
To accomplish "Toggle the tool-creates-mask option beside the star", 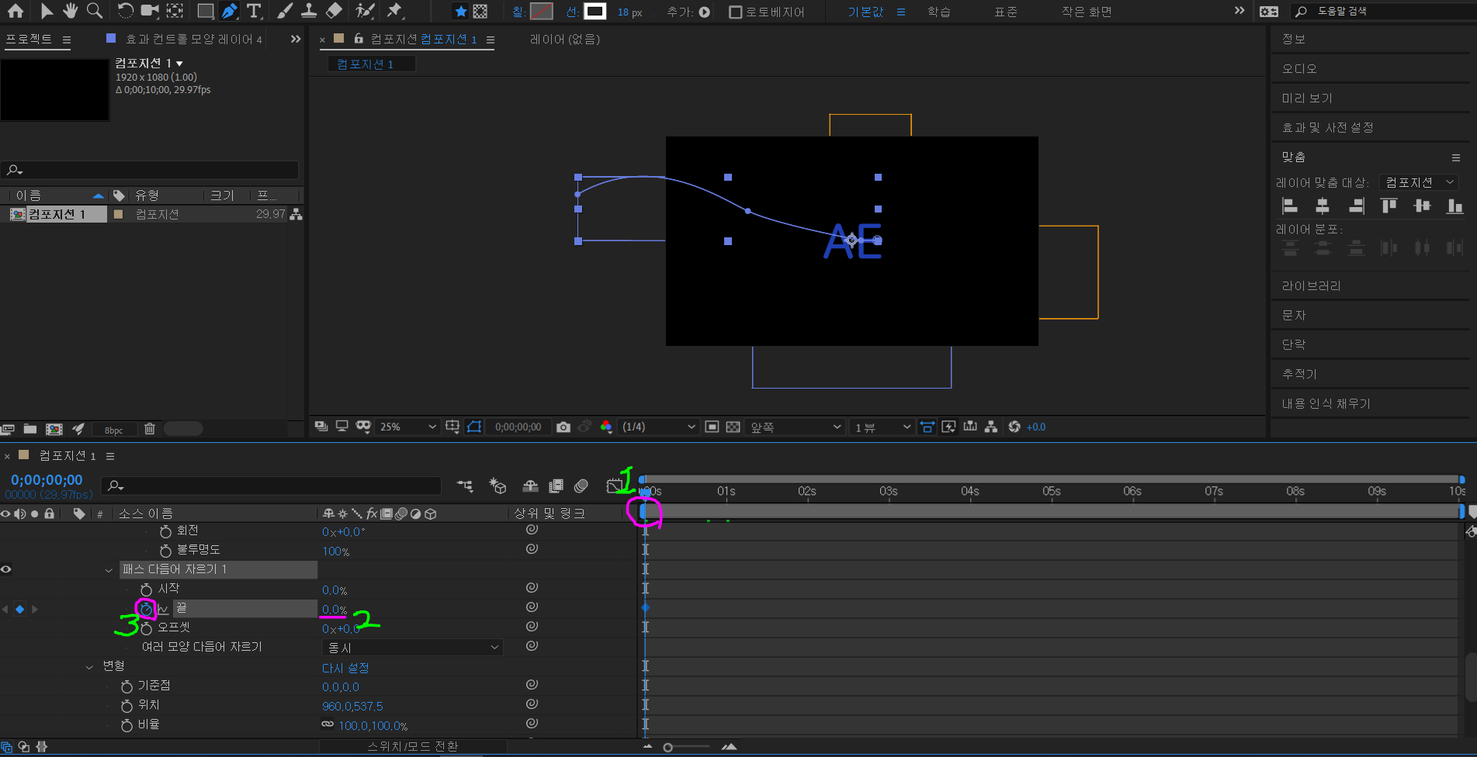I will click(x=480, y=12).
